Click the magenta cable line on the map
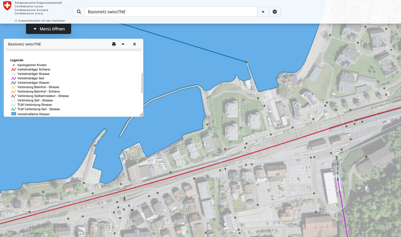This screenshot has width=401, height=237. tap(343, 207)
